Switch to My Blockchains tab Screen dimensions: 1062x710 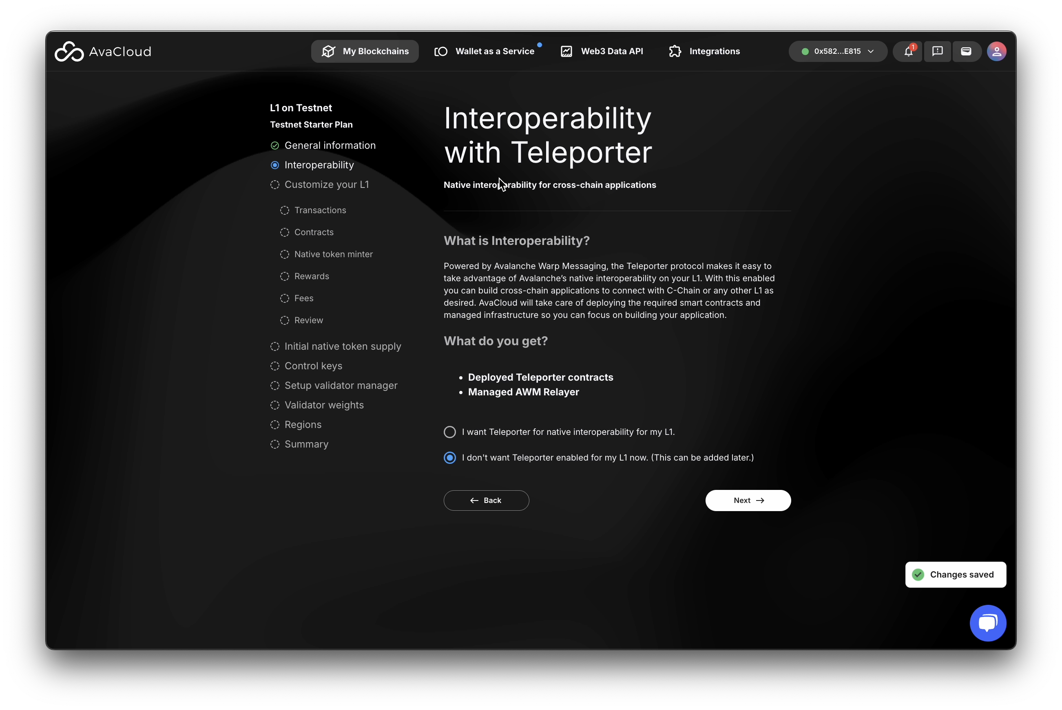coord(365,51)
